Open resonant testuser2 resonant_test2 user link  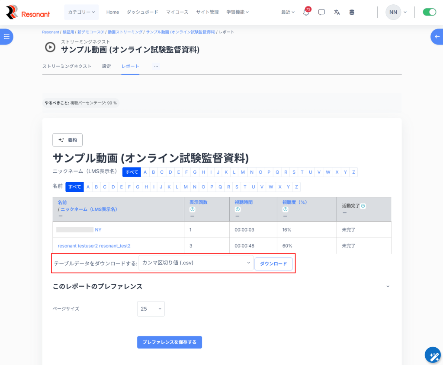point(94,246)
